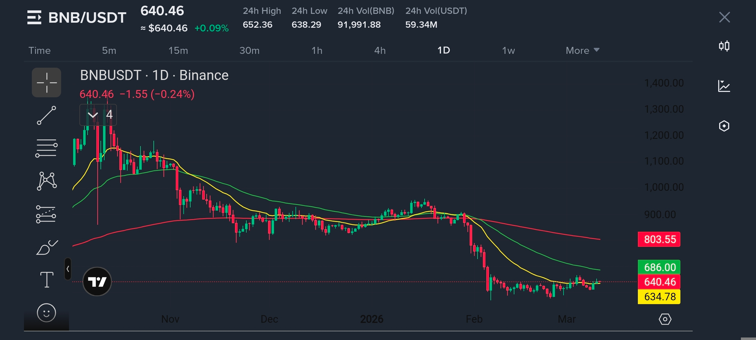The width and height of the screenshot is (756, 340).
Task: Open the indicators line chart icon
Action: [724, 86]
